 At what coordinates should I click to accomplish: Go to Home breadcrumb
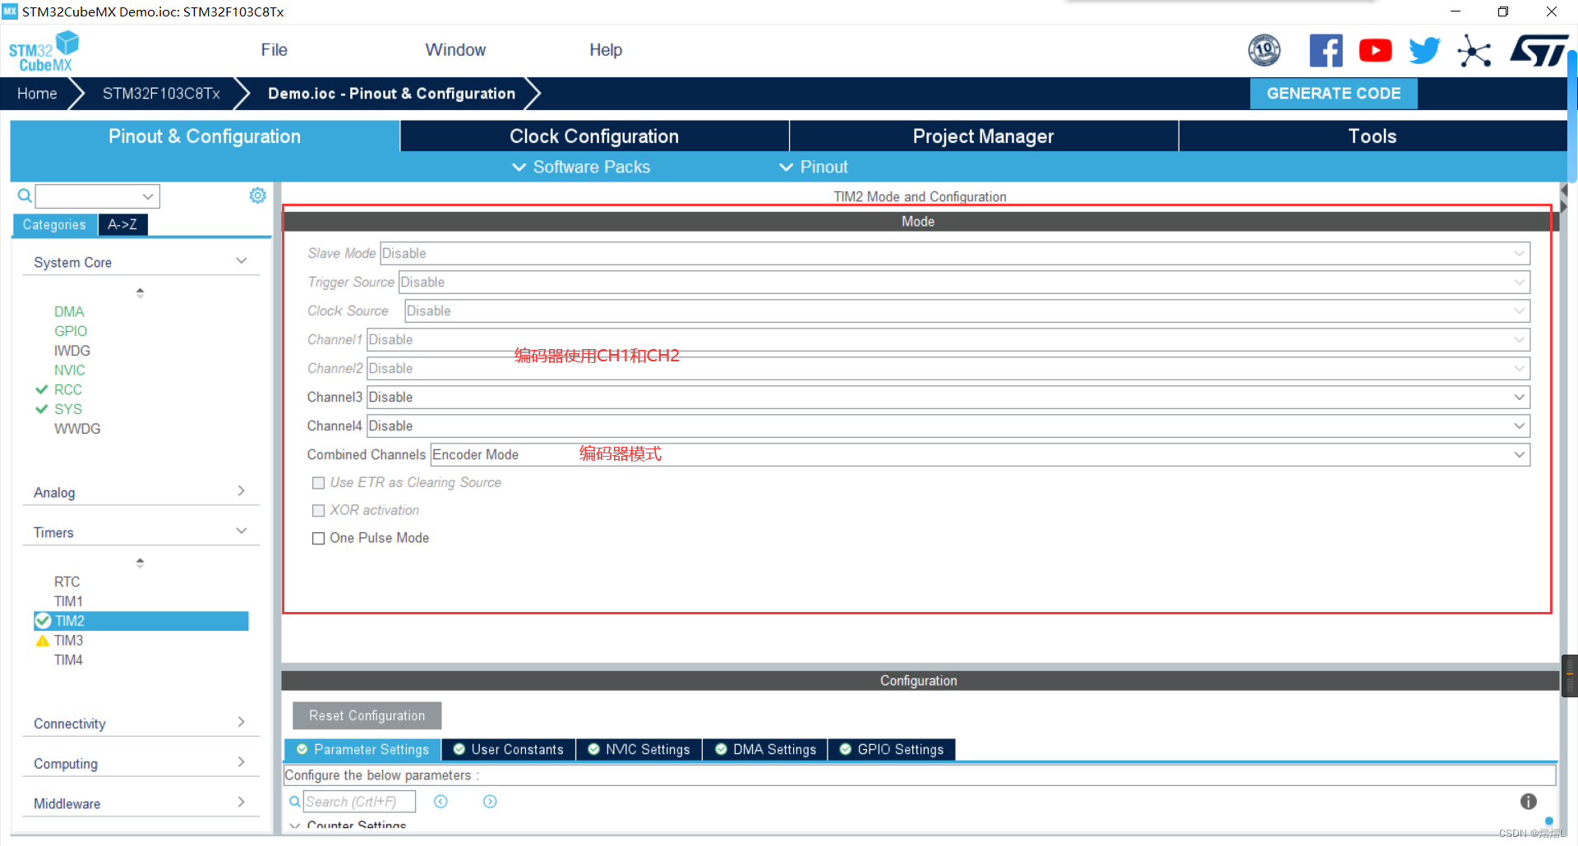tap(37, 94)
